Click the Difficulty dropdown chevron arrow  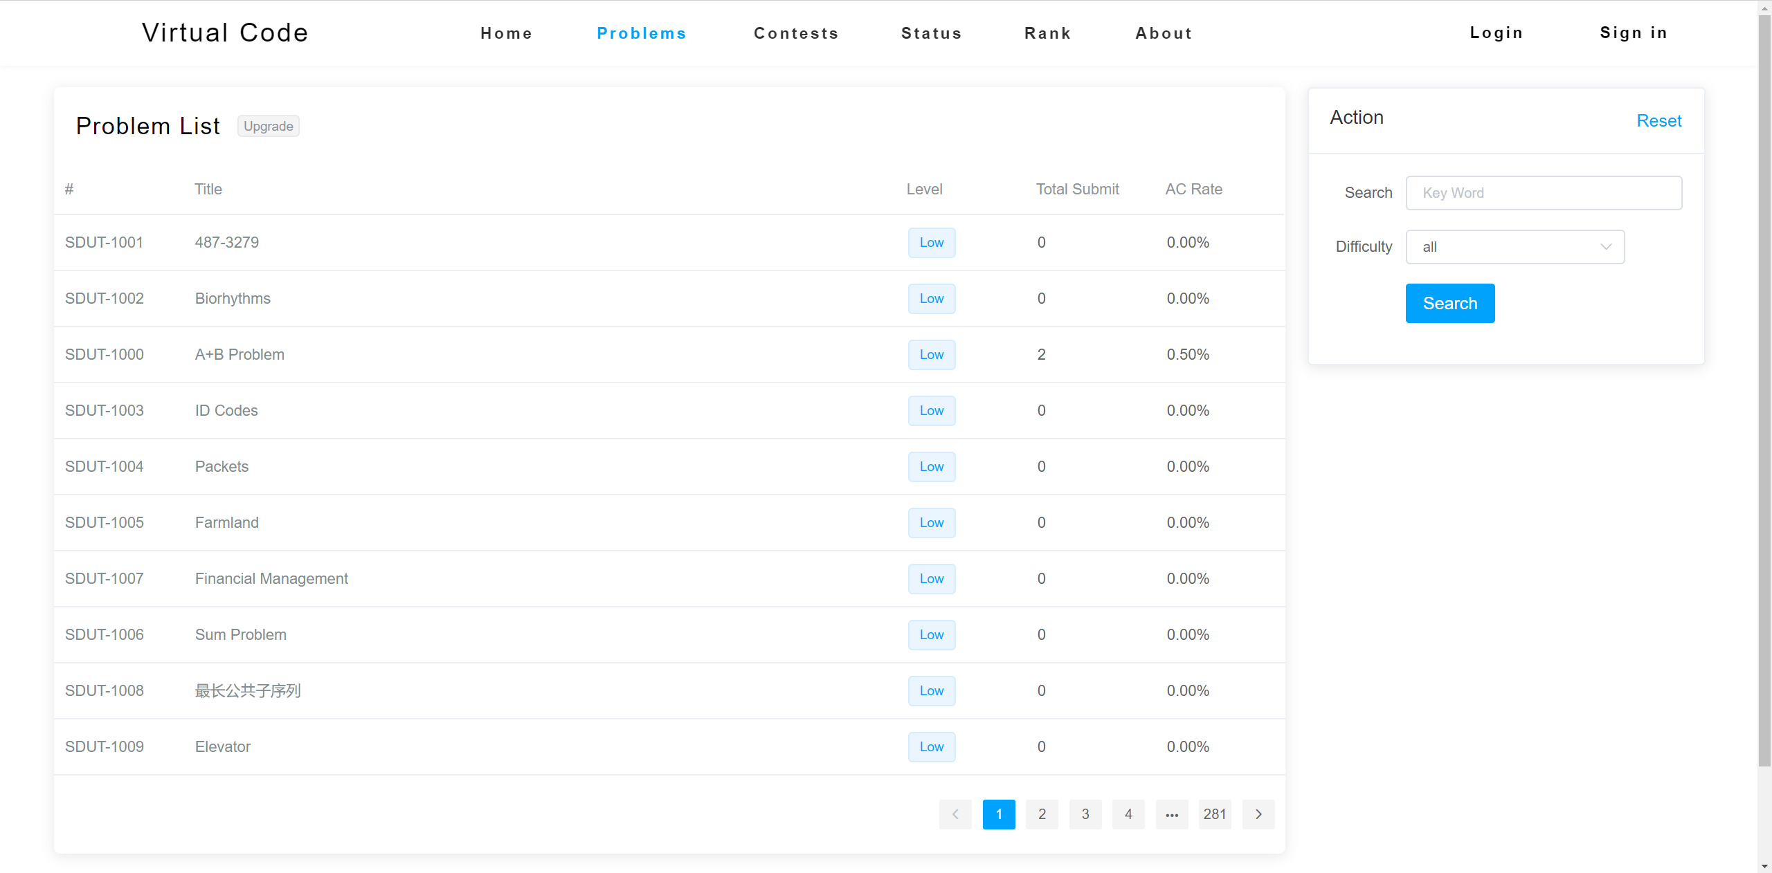coord(1606,247)
